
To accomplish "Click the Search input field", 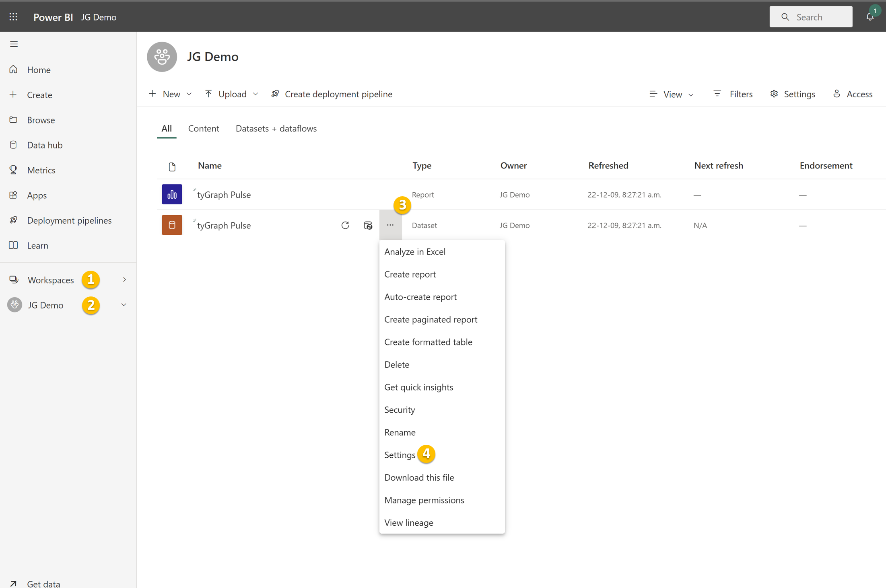I will click(811, 17).
